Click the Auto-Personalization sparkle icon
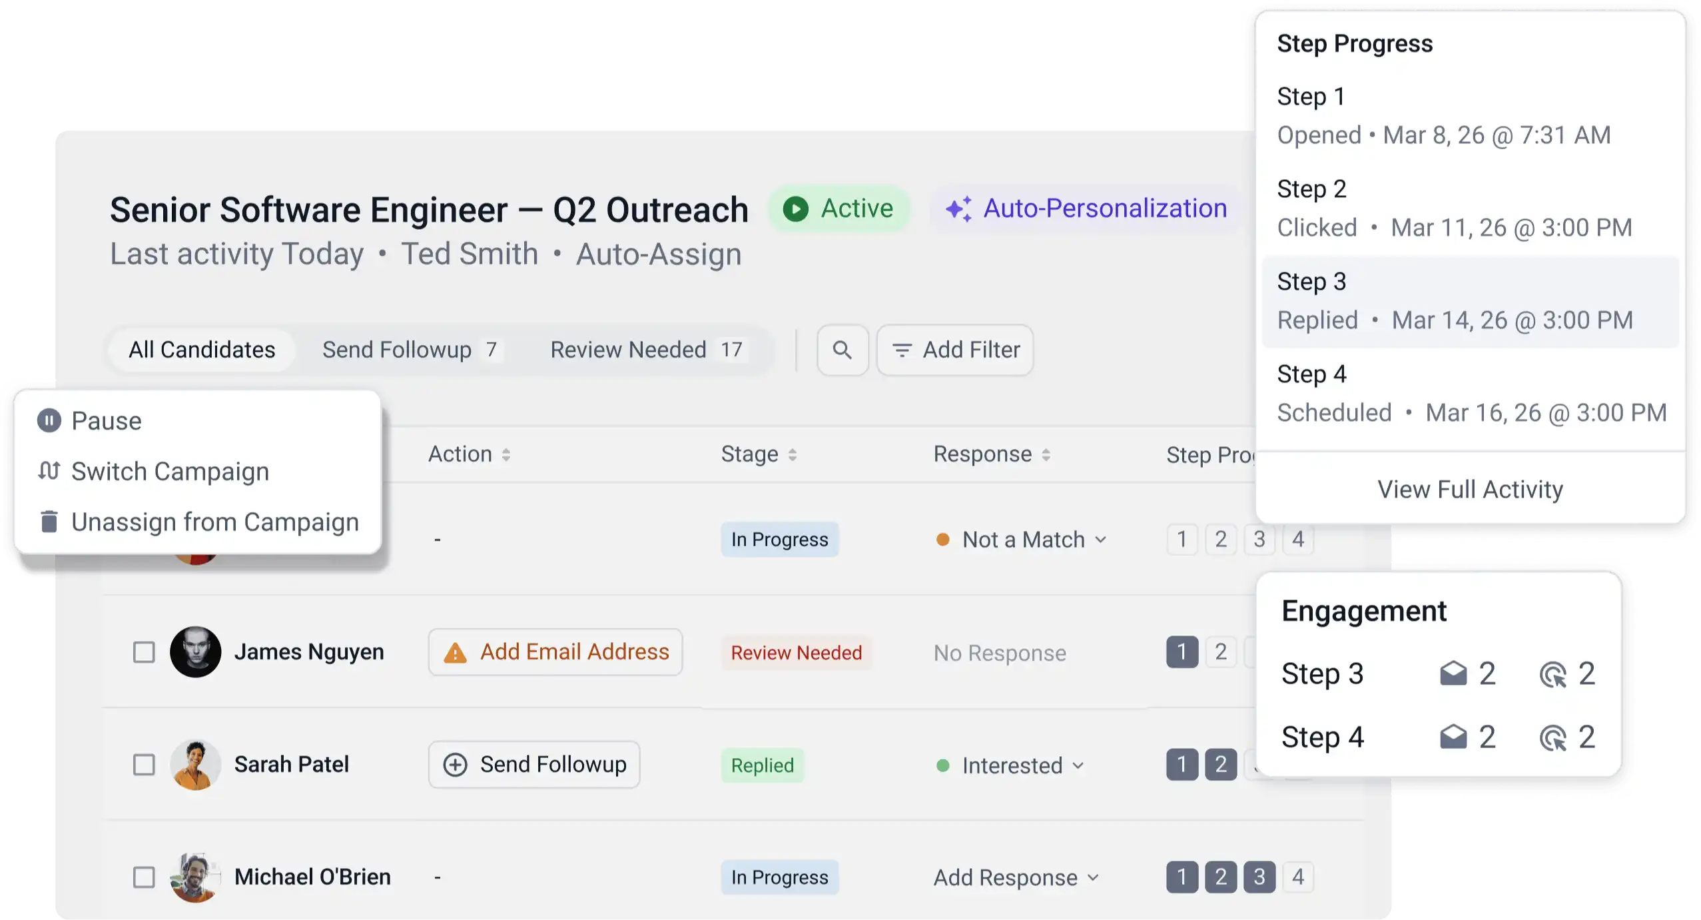This screenshot has height=920, width=1701. [x=958, y=209]
